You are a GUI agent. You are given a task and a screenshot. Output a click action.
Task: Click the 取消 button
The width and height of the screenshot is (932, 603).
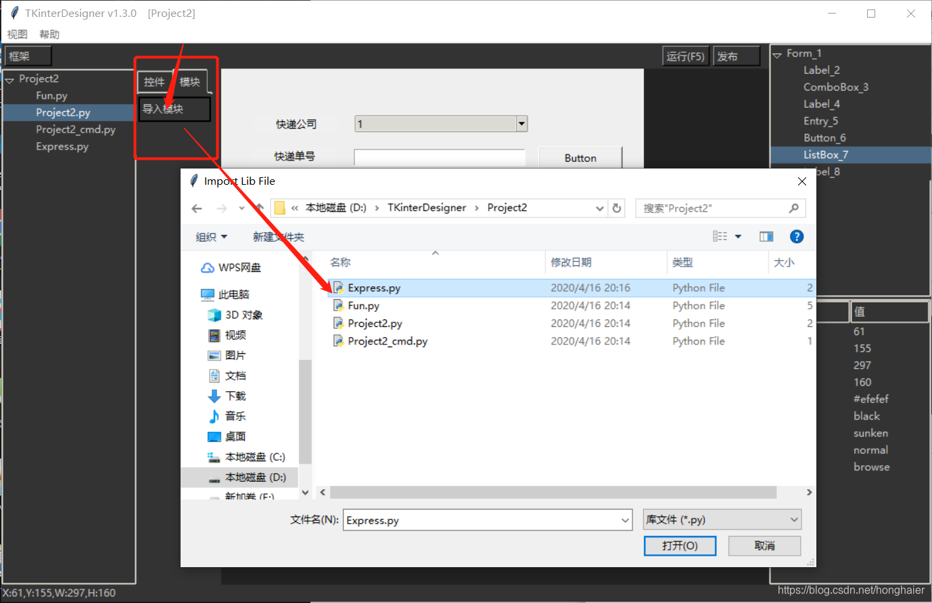764,545
